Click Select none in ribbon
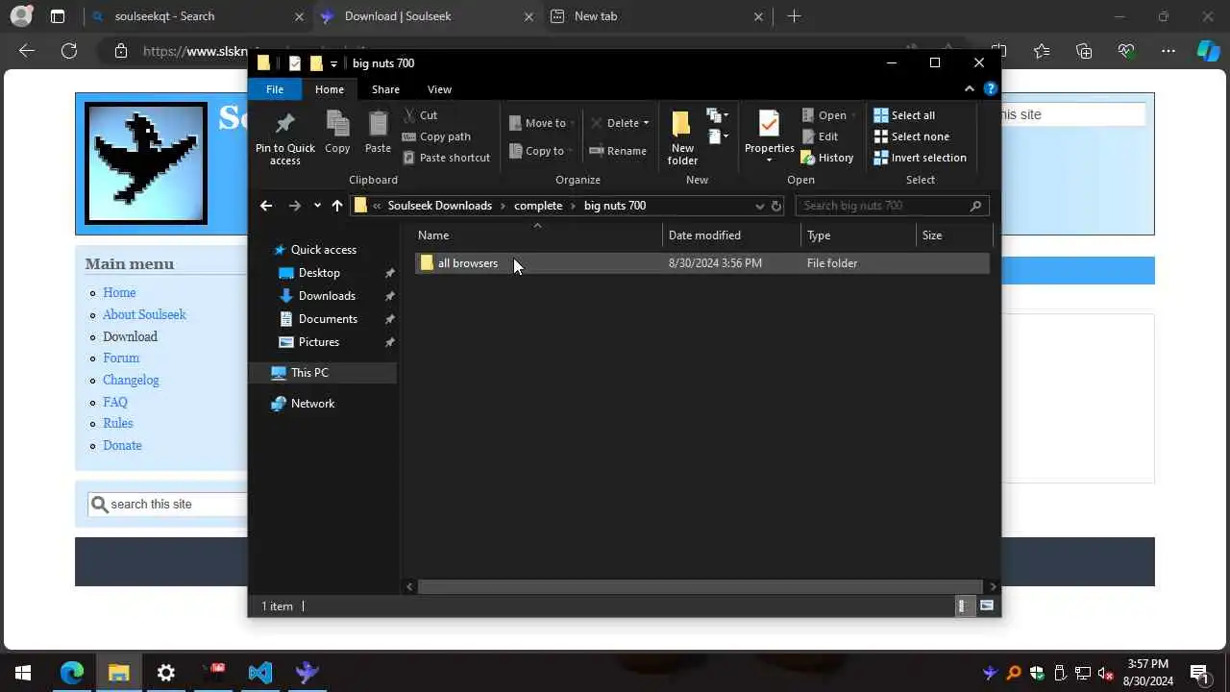Viewport: 1230px width, 692px height. click(x=911, y=136)
